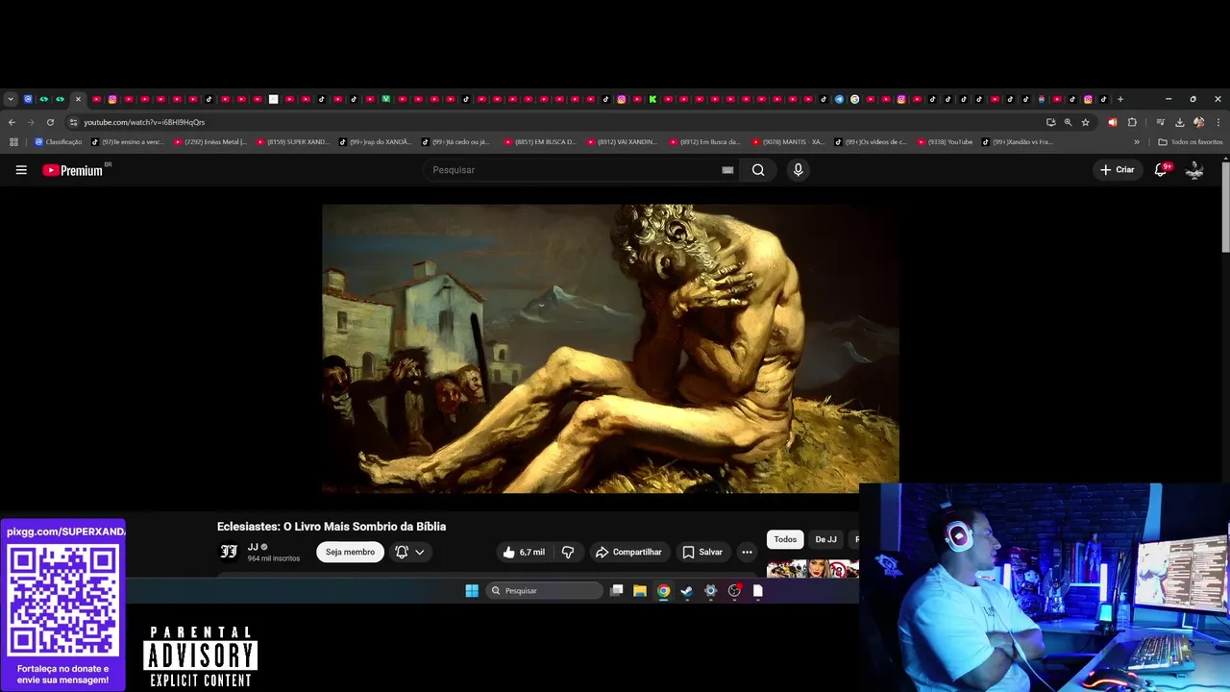Click Criar to create content

(x=1118, y=170)
